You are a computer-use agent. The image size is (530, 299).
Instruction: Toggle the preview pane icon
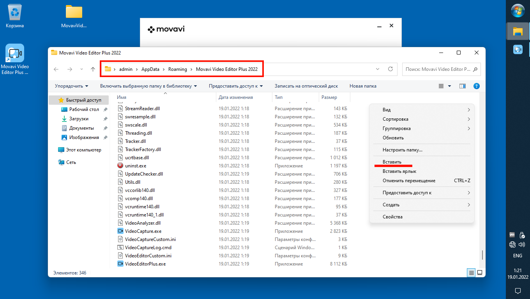point(463,86)
